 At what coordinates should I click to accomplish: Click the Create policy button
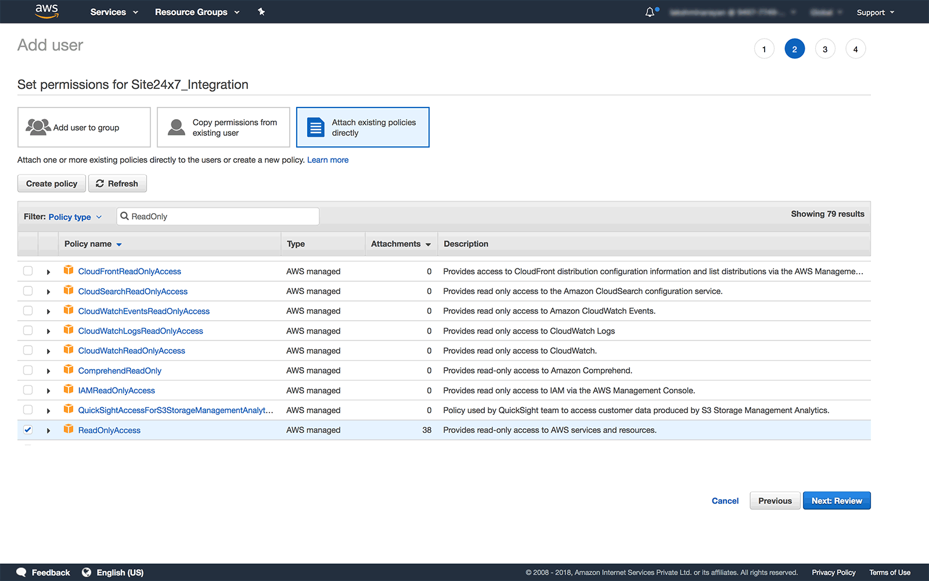(51, 183)
